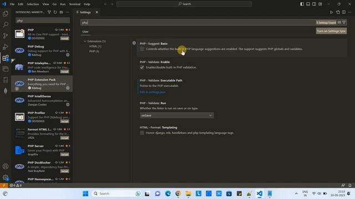Install the PHP DocBlocker extension
This screenshot has height=199, width=355.
[64, 171]
